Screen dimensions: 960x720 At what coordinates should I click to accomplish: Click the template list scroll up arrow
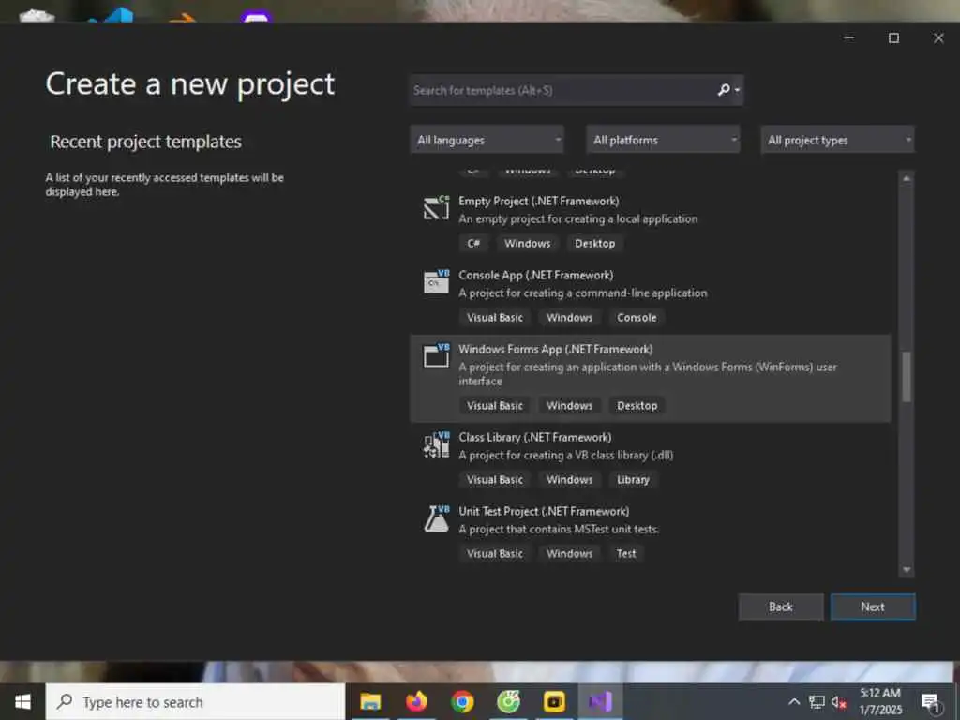click(x=907, y=178)
